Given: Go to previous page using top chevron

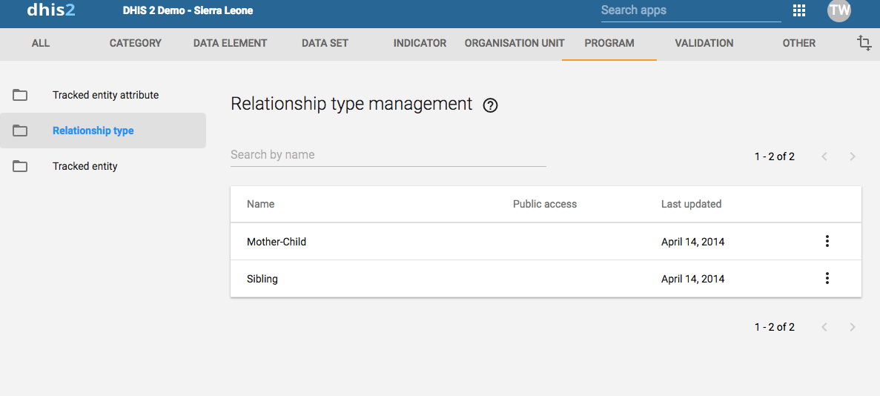Looking at the screenshot, I should (x=824, y=156).
